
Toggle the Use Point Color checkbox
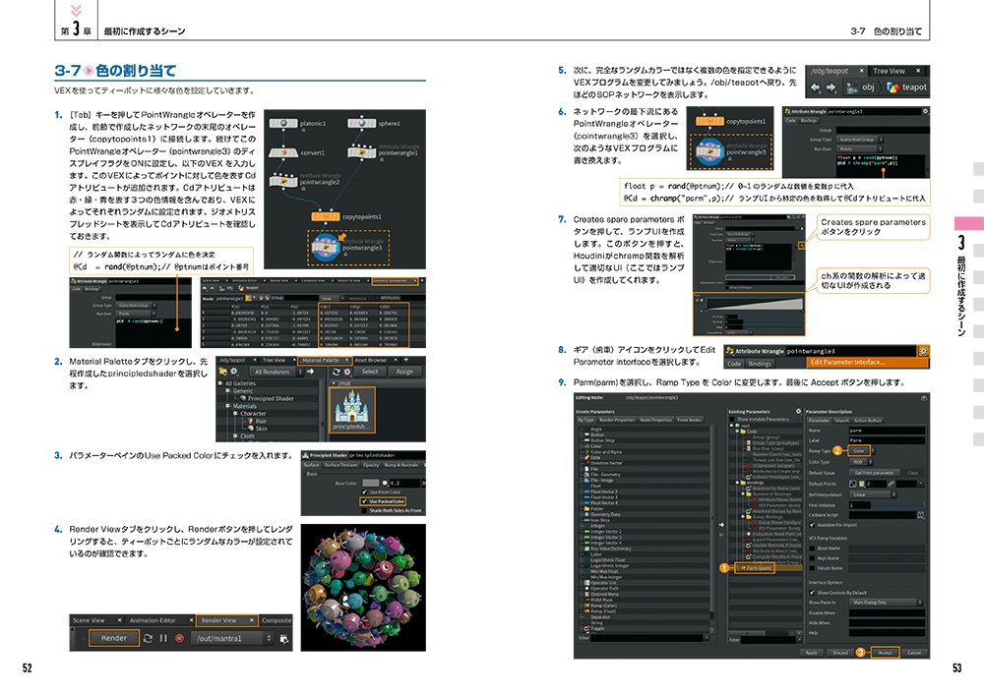click(366, 492)
